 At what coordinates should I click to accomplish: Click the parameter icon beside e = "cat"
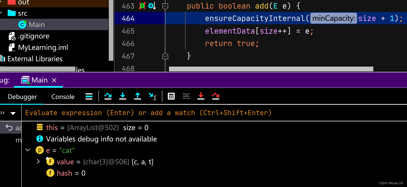40,150
